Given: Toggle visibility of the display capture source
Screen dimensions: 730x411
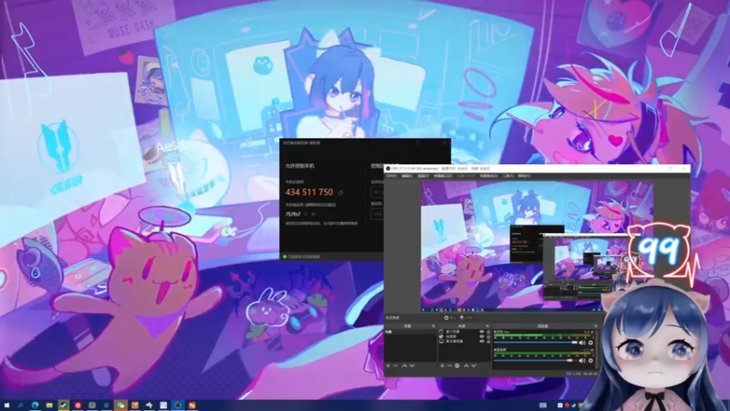Looking at the screenshot, I should [x=482, y=341].
